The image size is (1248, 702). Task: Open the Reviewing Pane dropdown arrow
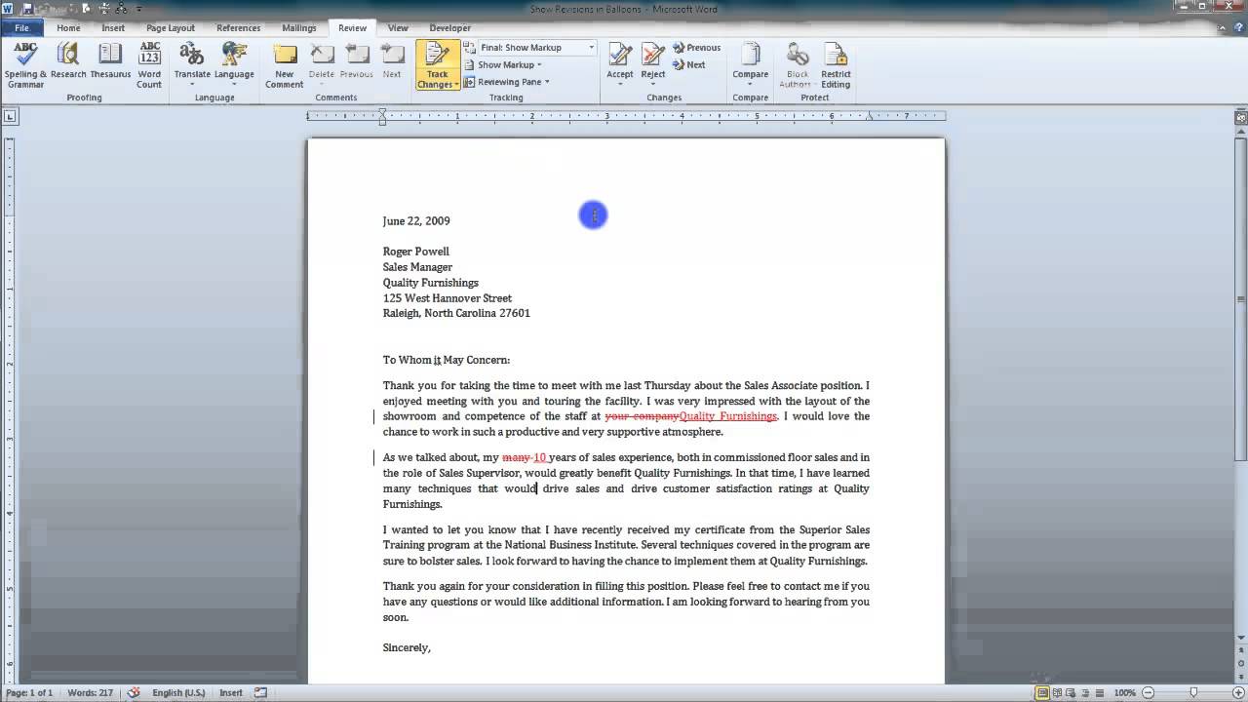click(547, 82)
